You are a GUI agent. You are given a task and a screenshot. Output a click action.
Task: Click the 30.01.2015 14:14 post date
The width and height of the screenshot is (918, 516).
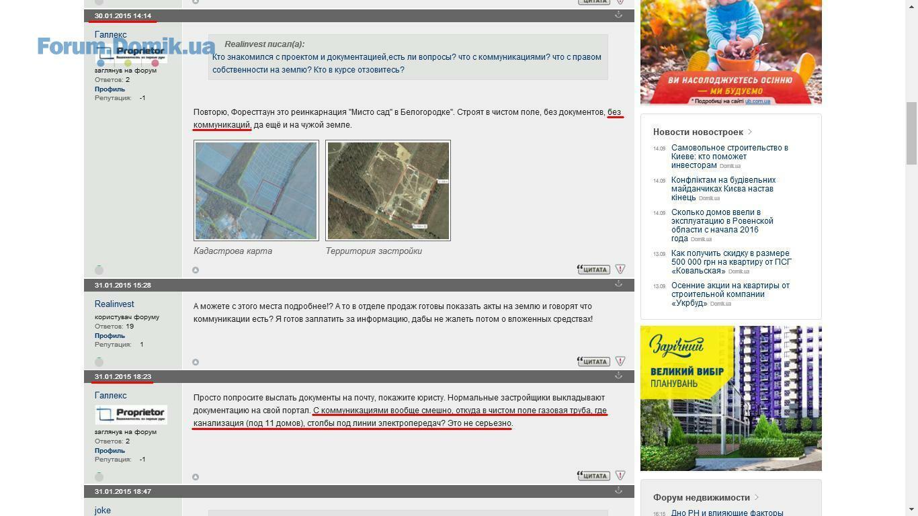click(x=123, y=15)
